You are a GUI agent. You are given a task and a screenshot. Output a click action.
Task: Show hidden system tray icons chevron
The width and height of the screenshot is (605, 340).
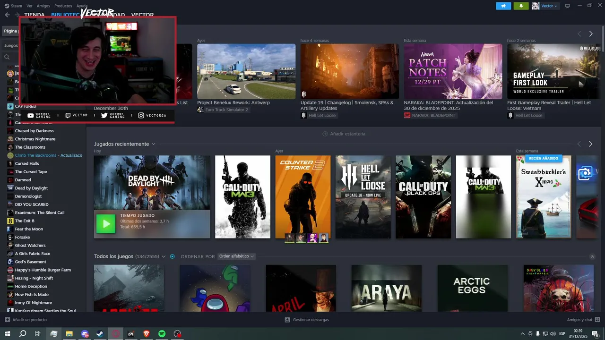[522, 334]
